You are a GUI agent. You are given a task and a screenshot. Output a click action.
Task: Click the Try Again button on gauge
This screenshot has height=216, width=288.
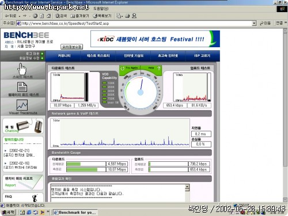click(130, 68)
